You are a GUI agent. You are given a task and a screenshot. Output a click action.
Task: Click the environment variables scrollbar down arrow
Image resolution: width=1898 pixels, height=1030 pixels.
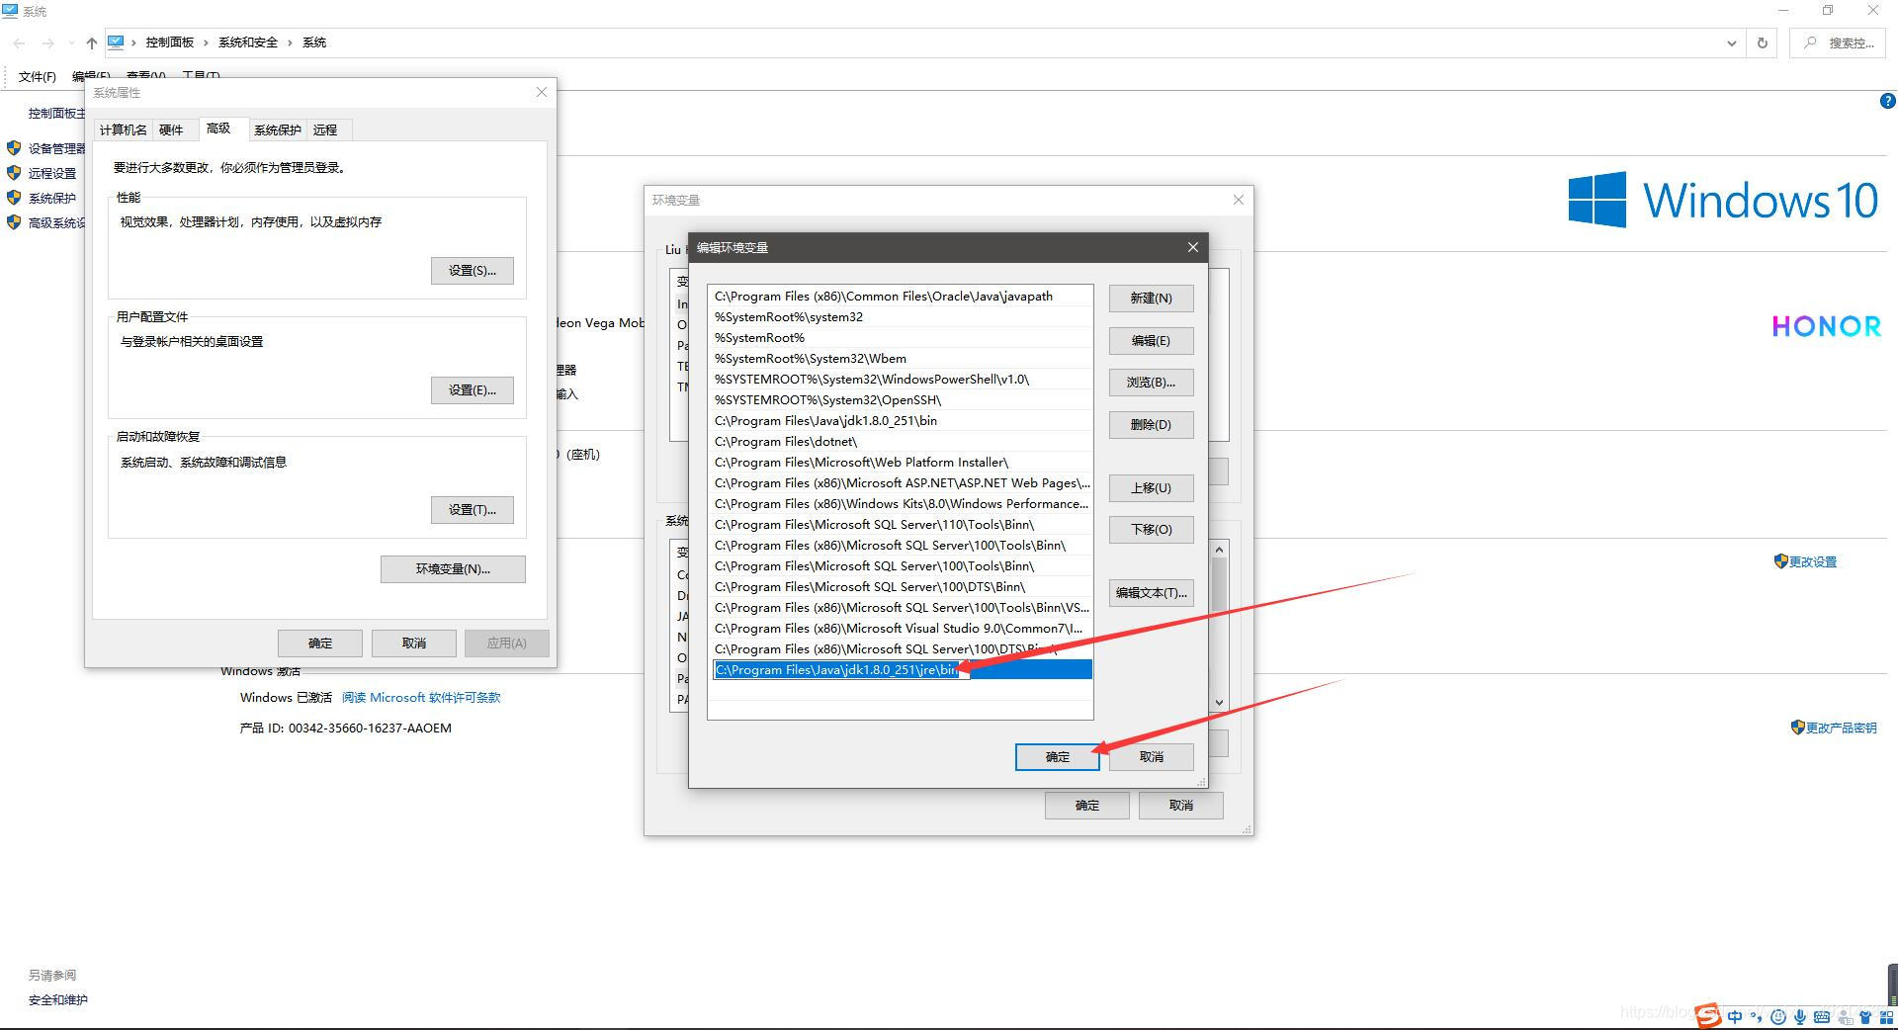(1219, 702)
